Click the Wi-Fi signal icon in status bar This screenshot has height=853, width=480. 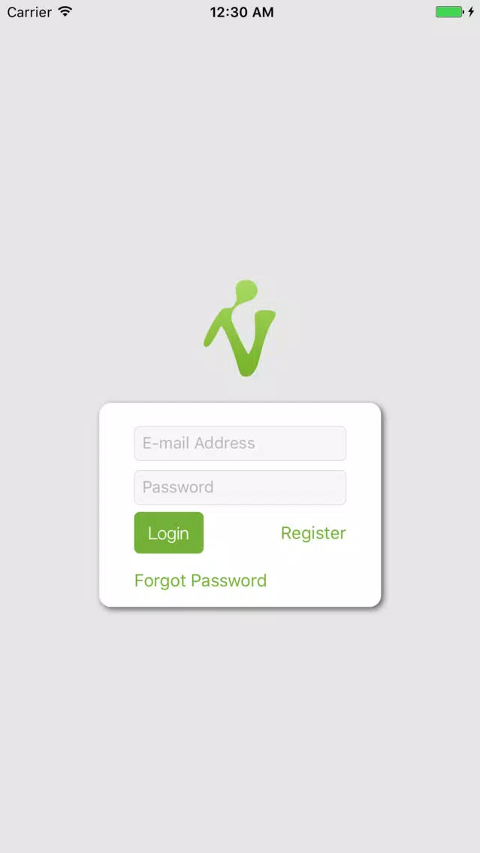65,11
